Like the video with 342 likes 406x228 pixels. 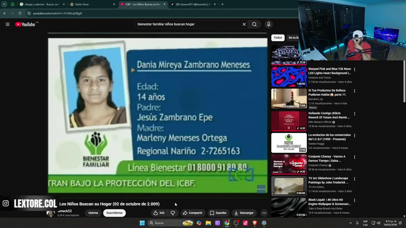pyautogui.click(x=159, y=213)
